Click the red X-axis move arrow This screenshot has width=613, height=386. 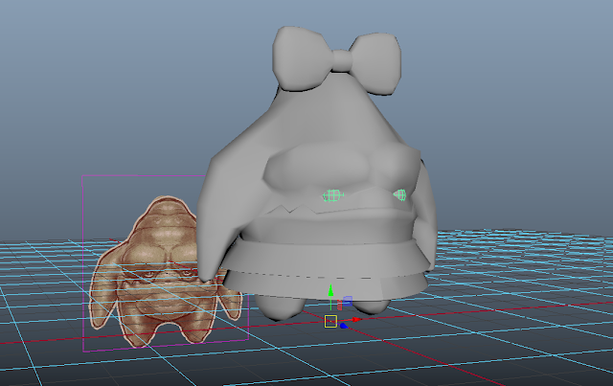[x=356, y=320]
